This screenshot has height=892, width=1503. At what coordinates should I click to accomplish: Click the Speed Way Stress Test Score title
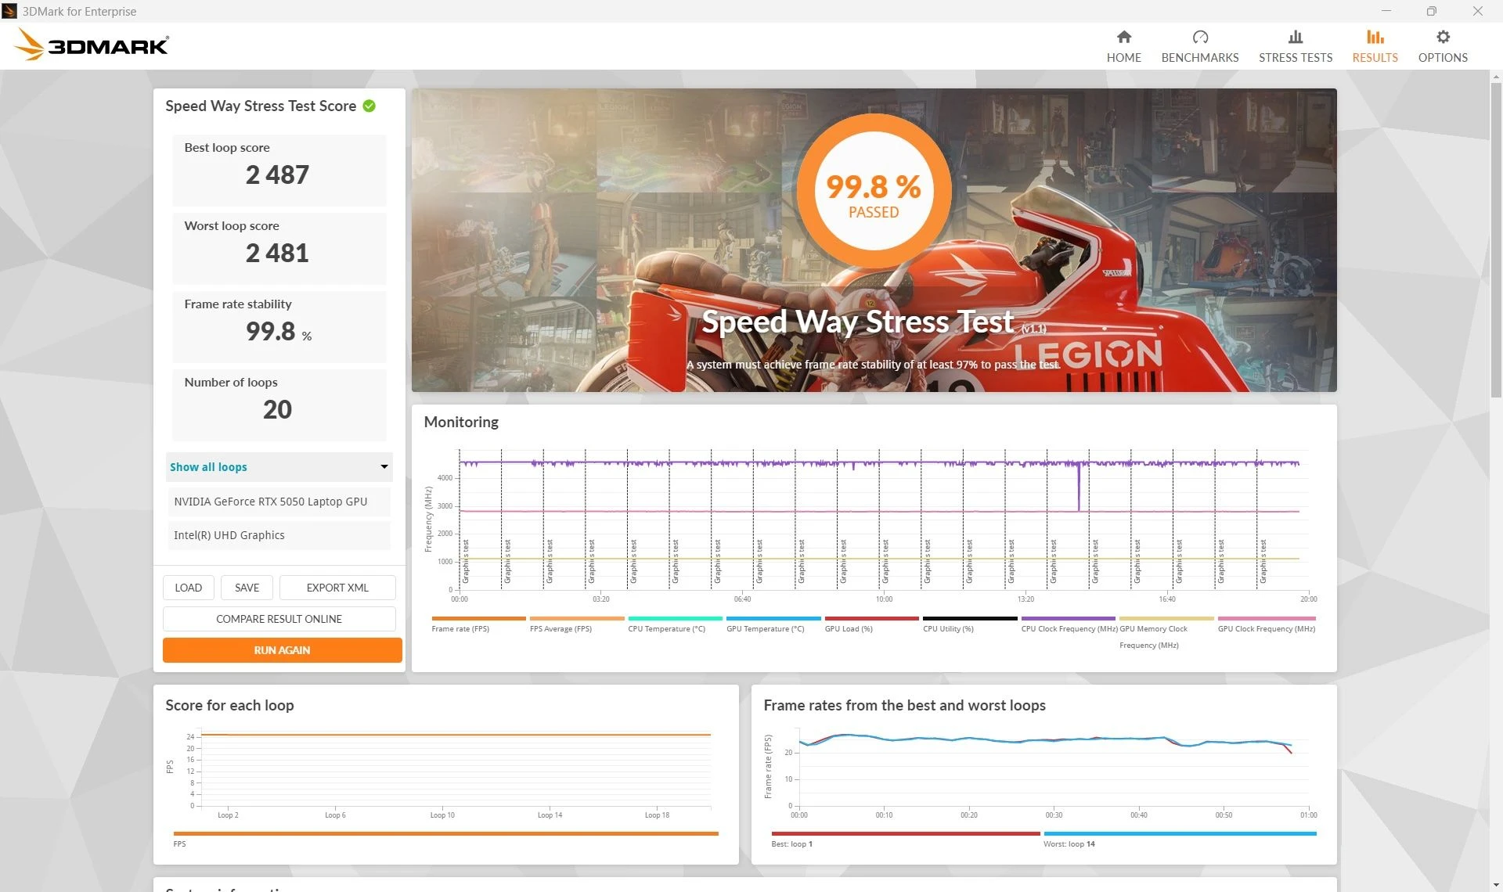261,106
